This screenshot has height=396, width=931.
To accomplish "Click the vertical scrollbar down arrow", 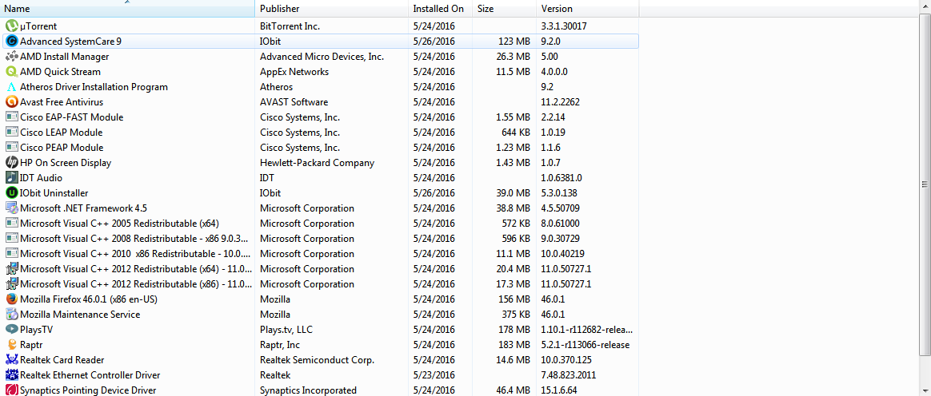I will click(925, 390).
